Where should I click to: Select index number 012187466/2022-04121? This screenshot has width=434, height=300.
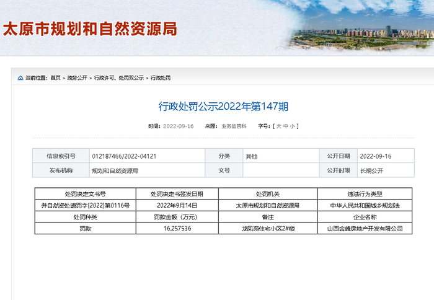click(x=124, y=156)
